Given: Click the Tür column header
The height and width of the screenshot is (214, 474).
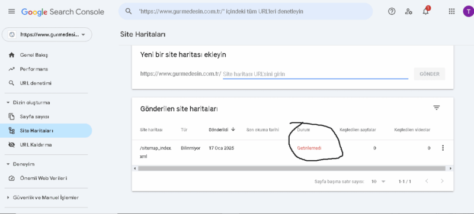Looking at the screenshot, I should coord(184,130).
